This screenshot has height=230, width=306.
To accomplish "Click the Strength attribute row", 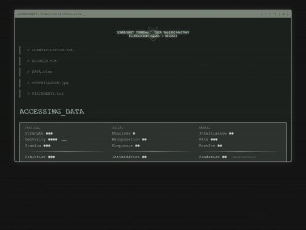I will pos(39,133).
